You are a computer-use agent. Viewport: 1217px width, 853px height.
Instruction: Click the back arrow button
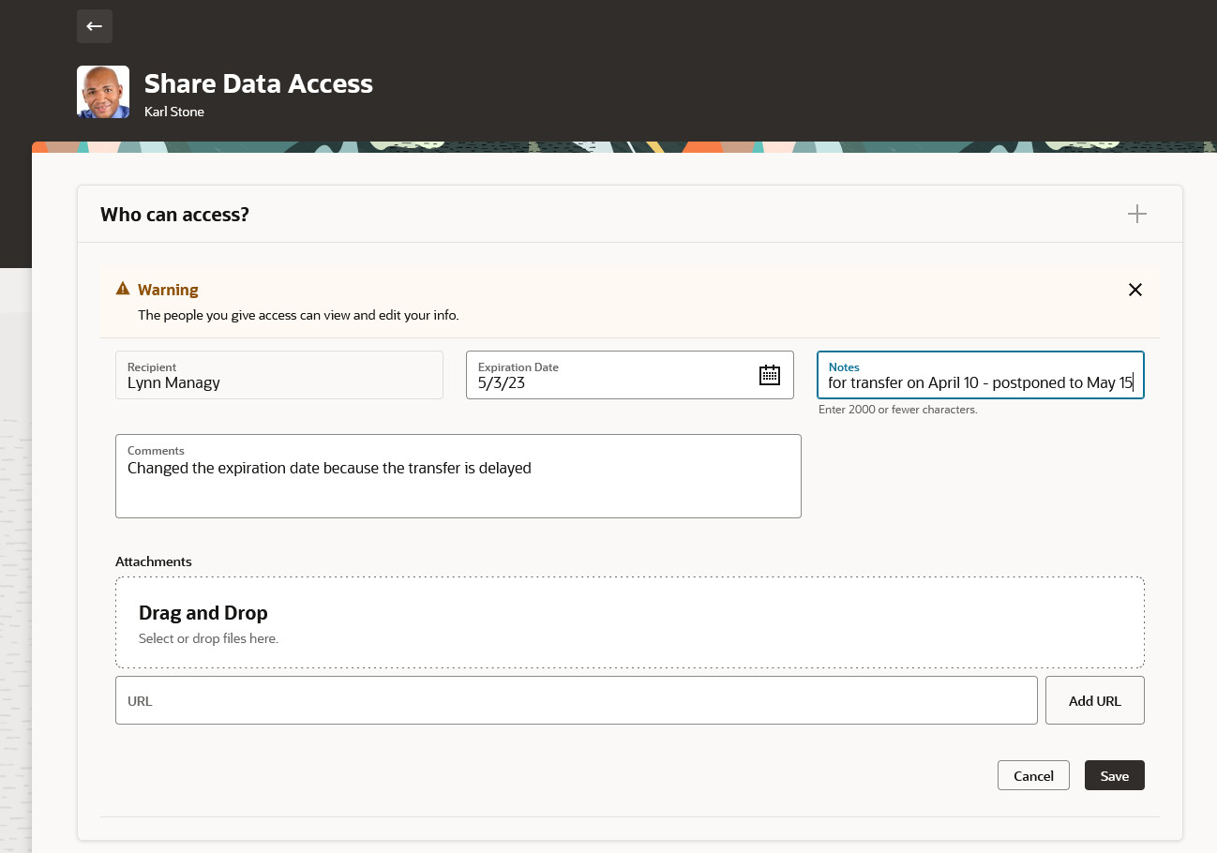(94, 26)
